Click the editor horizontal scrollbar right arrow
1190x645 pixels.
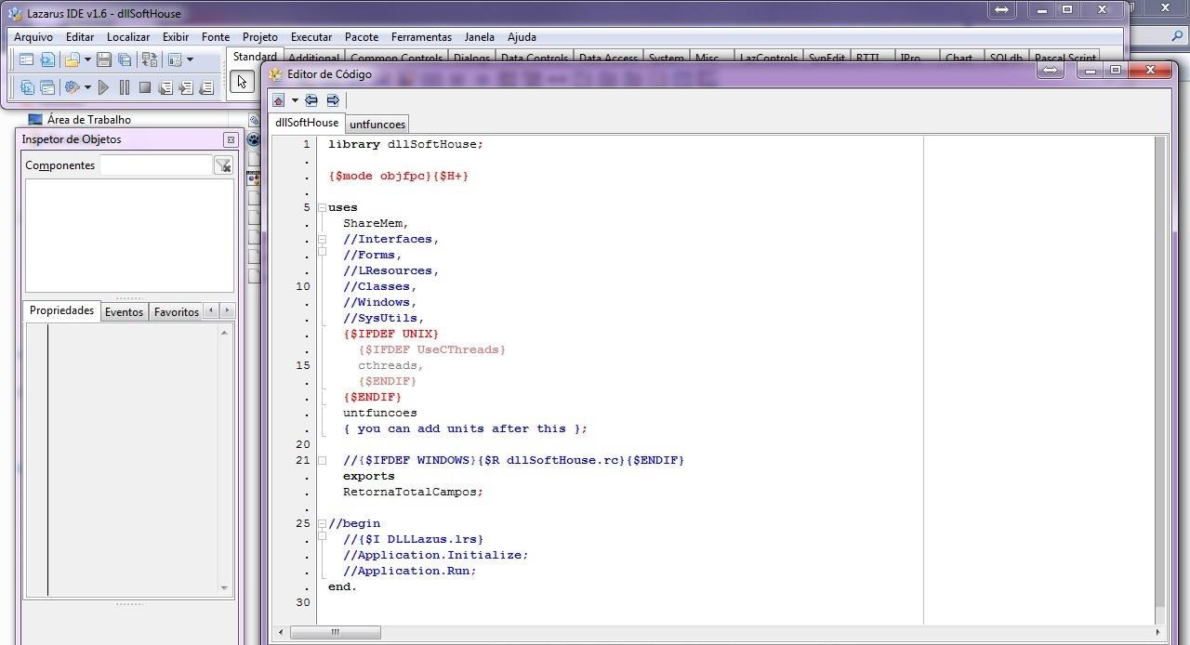[x=1157, y=632]
